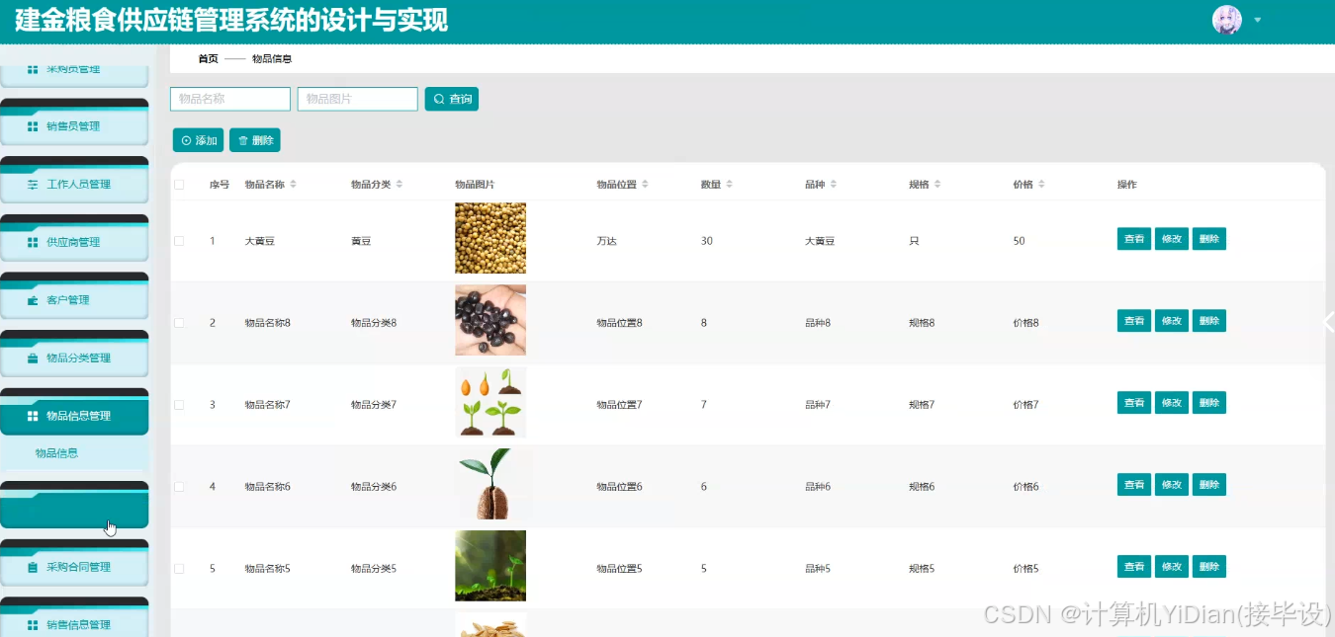Click the 黄豆 category cell
This screenshot has width=1335, height=637.
(361, 241)
